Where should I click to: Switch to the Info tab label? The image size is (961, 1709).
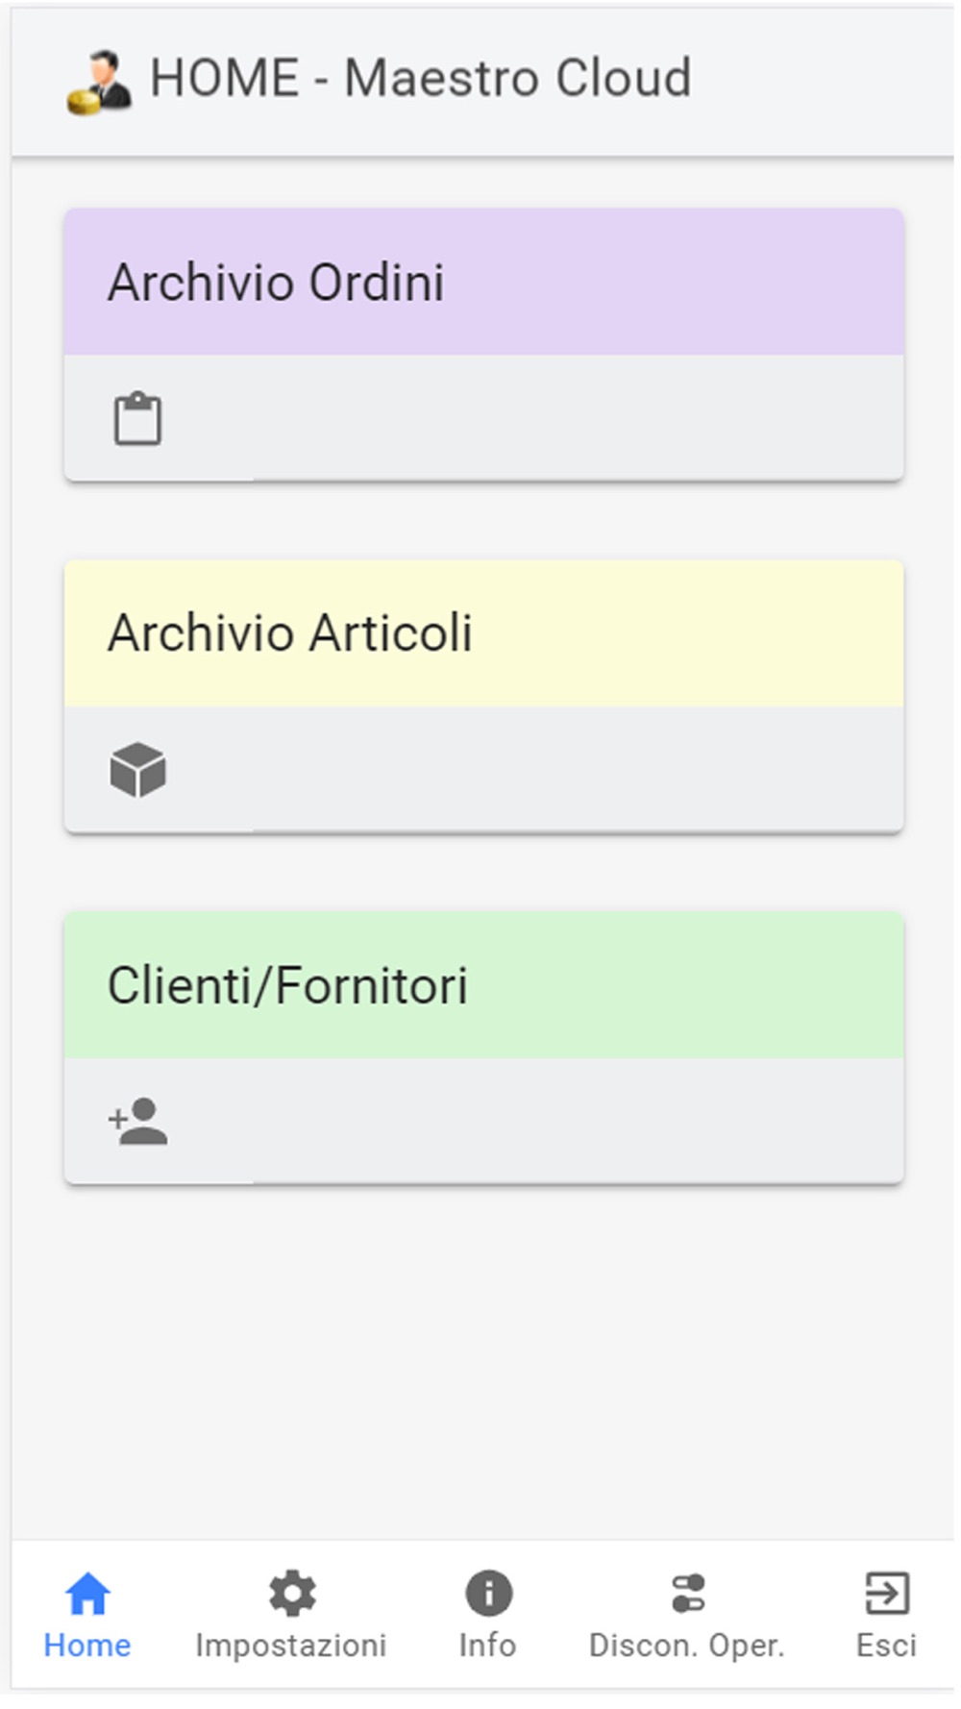tap(488, 1646)
